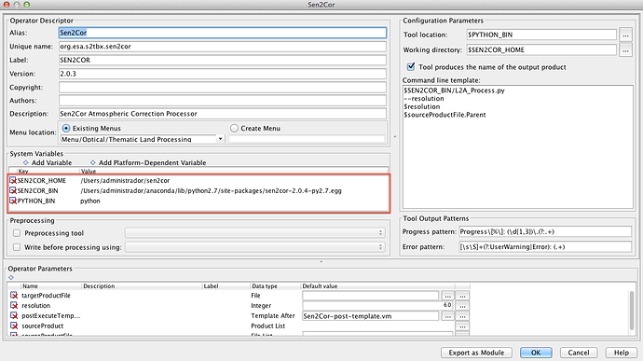643x361 pixels.
Task: Browse for the Sen2Cor-post-template.vm template file
Action: click(448, 316)
